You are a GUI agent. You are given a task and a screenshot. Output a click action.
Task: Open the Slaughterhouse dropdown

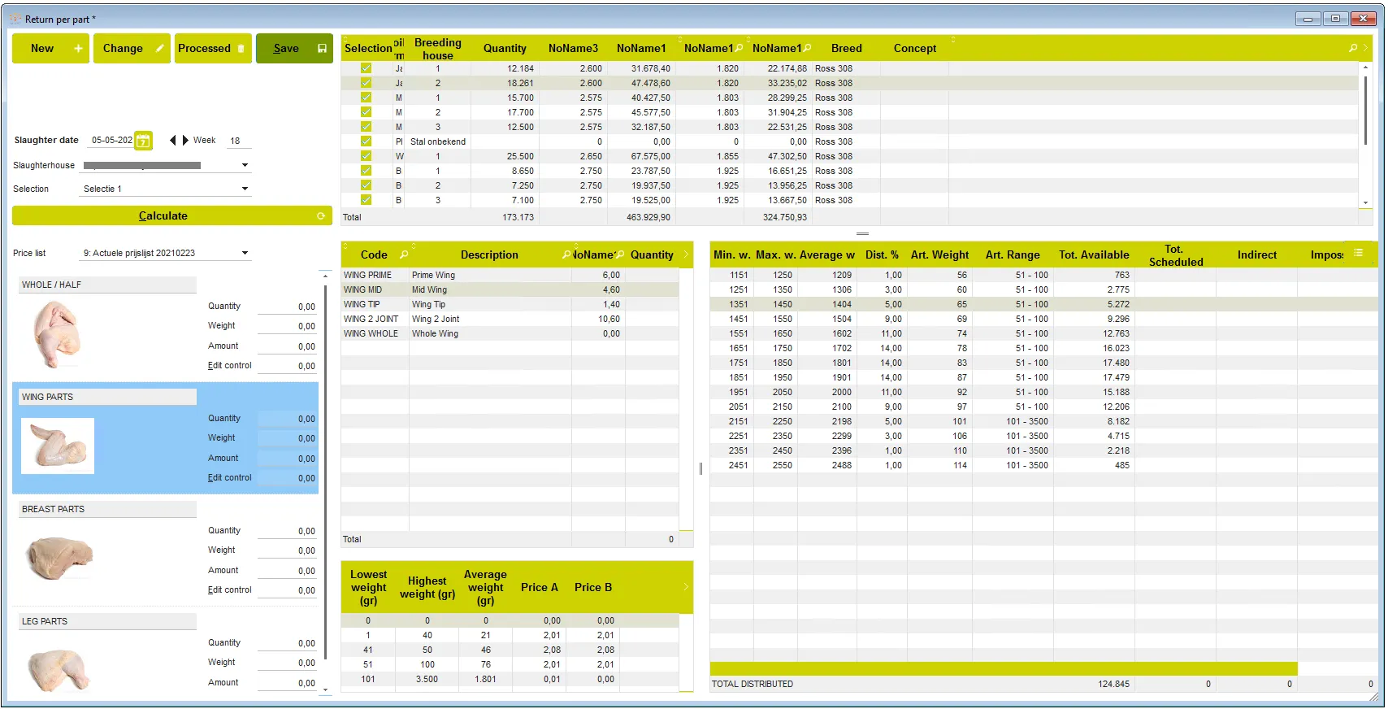point(245,165)
